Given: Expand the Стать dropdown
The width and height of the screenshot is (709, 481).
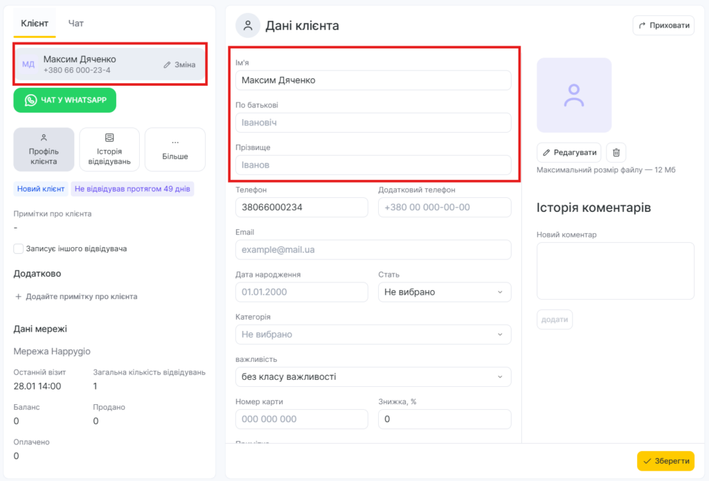Looking at the screenshot, I should 445,292.
